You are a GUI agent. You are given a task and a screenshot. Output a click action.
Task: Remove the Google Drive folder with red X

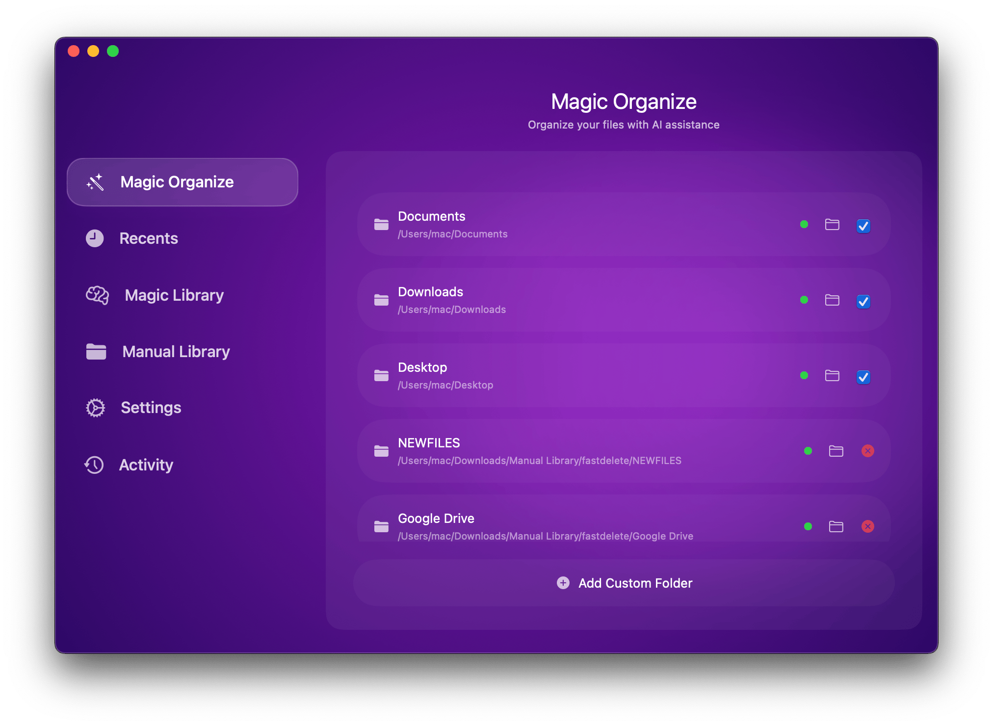point(868,526)
